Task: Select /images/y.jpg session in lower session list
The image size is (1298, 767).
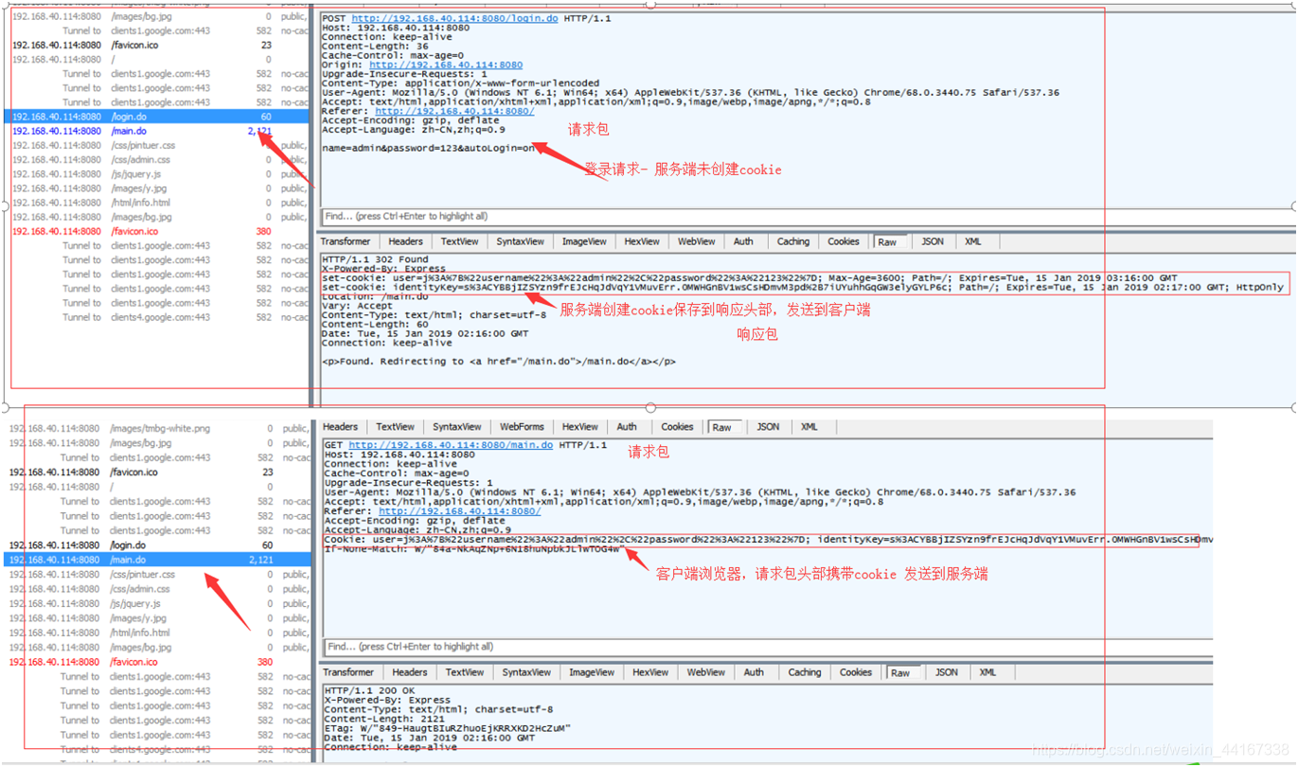Action: pos(157,617)
